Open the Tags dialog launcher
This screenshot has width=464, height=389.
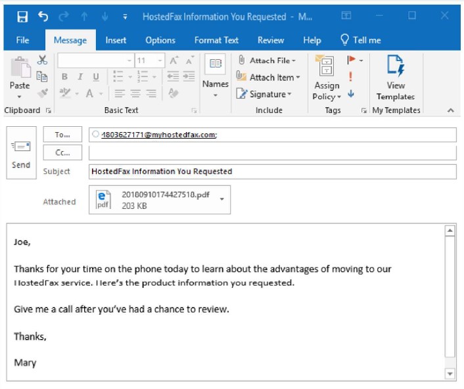pos(364,110)
